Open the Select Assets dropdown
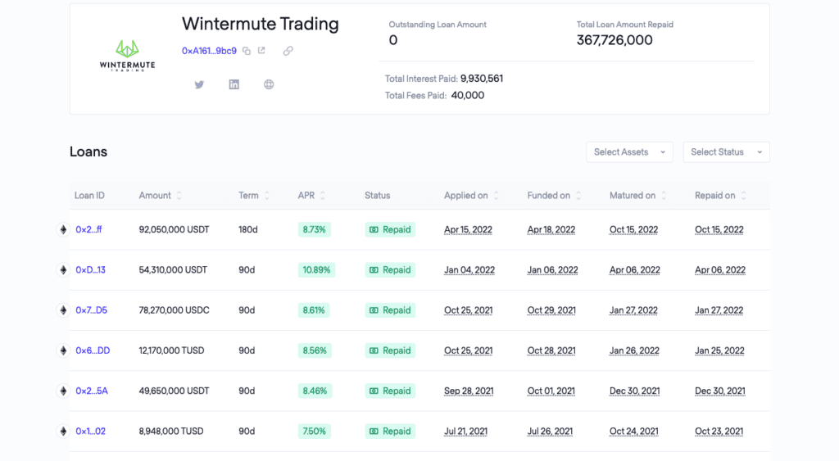Viewport: 839px width, 461px height. click(629, 151)
